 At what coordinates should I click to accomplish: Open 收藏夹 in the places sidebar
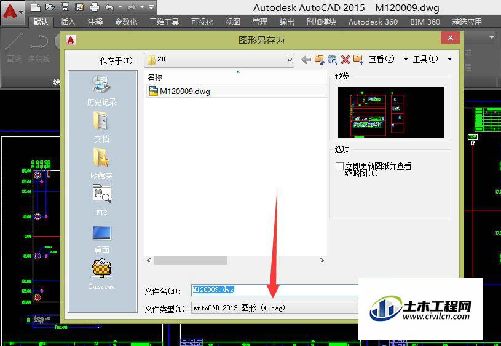click(x=101, y=163)
